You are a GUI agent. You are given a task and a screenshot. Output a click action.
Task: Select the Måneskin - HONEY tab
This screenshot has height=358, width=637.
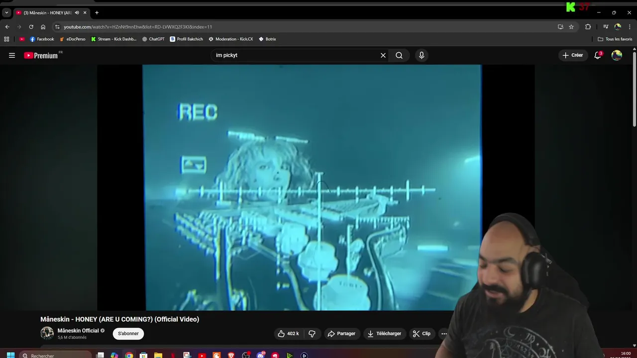tap(47, 12)
